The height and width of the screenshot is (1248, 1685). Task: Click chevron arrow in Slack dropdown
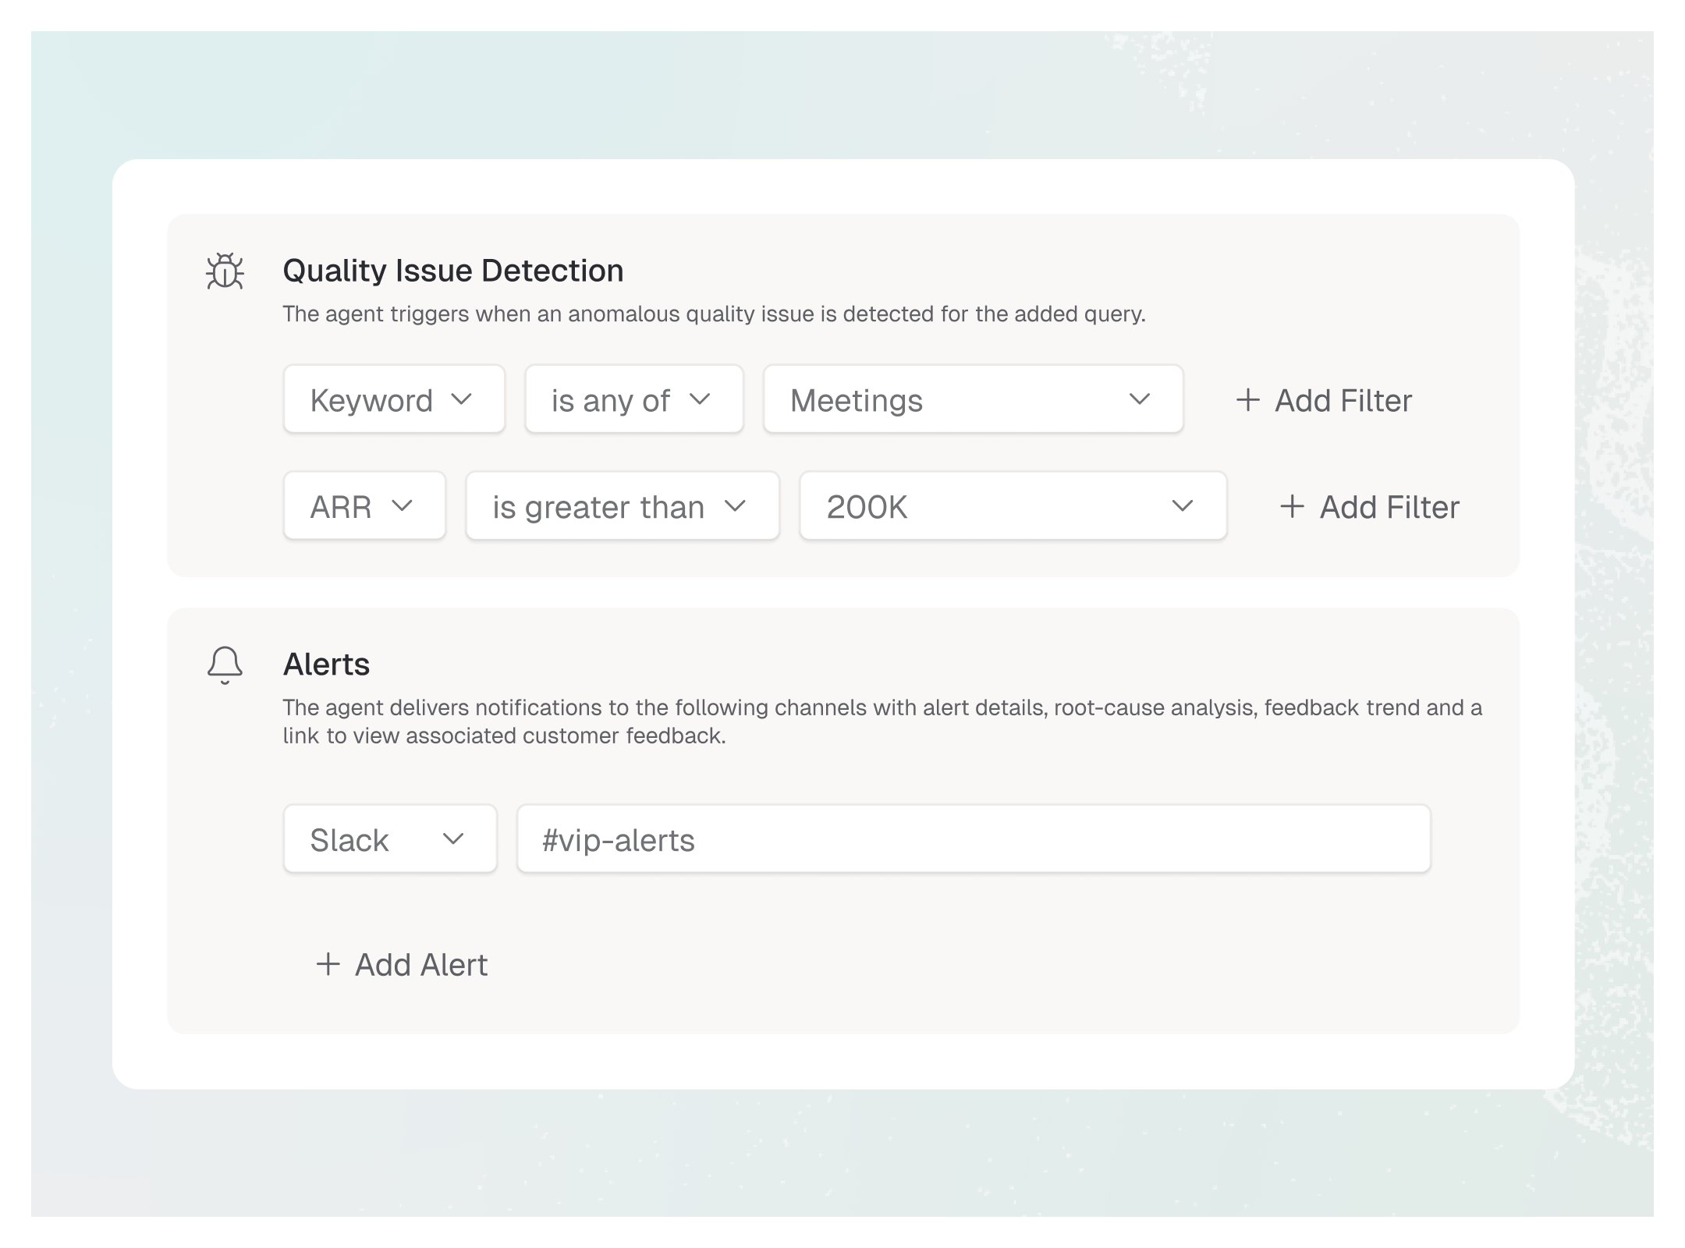pos(452,839)
